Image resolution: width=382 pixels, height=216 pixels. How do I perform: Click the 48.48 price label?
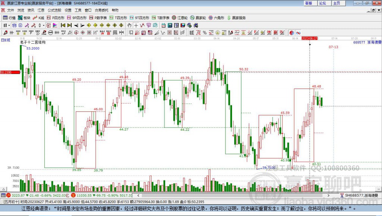pyautogui.click(x=316, y=86)
